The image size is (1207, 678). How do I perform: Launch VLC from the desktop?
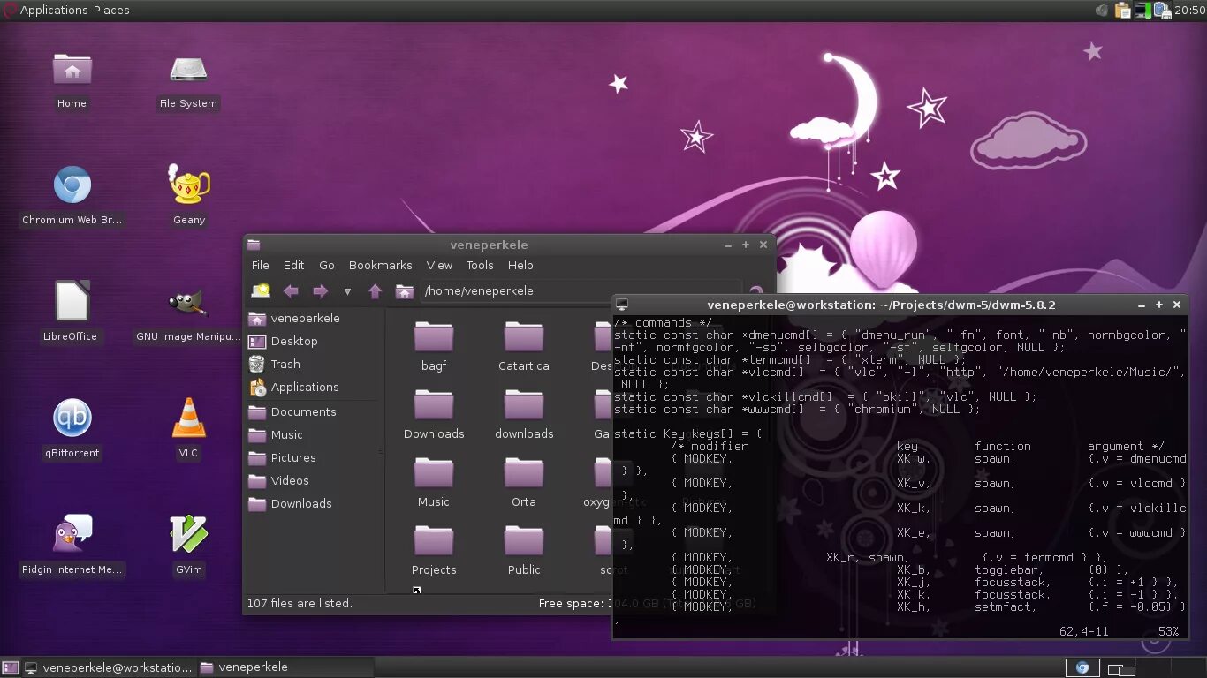(x=188, y=429)
